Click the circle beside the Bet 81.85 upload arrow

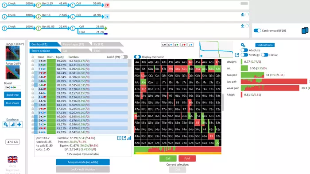pos(247,26)
